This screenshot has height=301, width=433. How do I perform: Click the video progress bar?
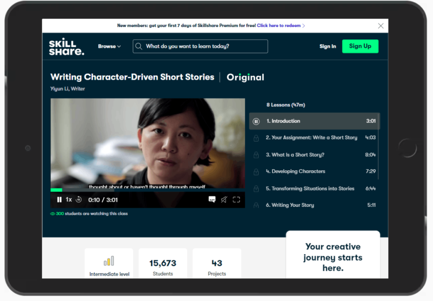(148, 190)
